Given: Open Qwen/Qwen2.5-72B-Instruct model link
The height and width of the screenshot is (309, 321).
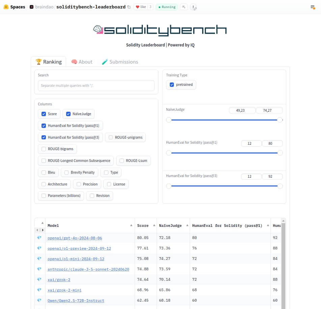Looking at the screenshot, I should 76,301.
